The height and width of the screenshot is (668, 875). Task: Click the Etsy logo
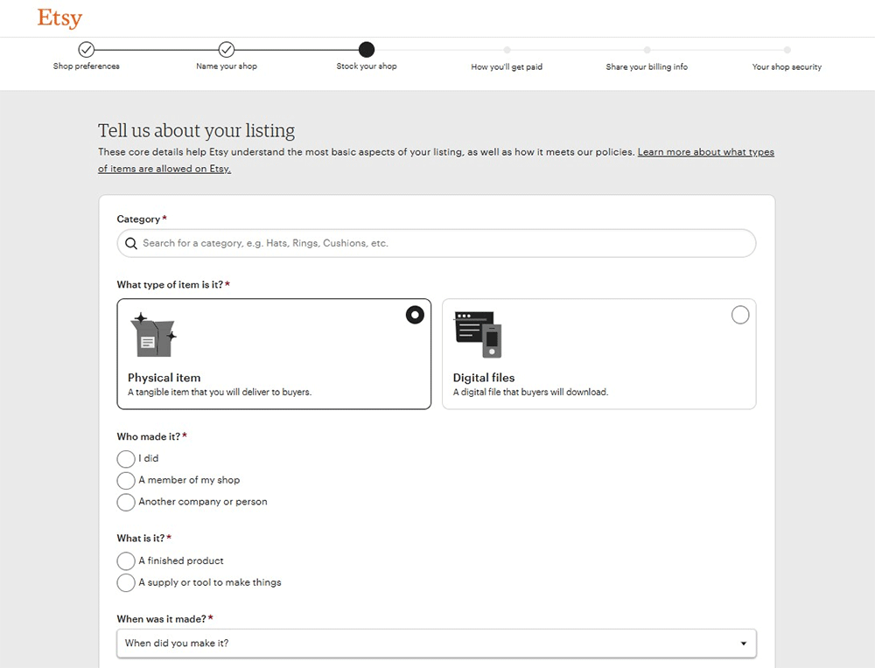59,18
